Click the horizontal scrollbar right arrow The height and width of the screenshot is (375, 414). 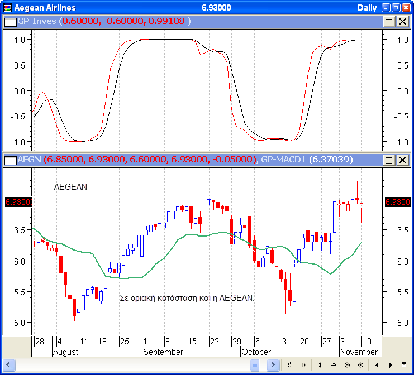(273, 365)
